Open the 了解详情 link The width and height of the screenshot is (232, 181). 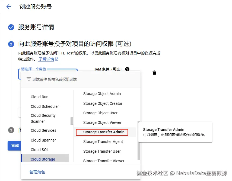(x=46, y=59)
